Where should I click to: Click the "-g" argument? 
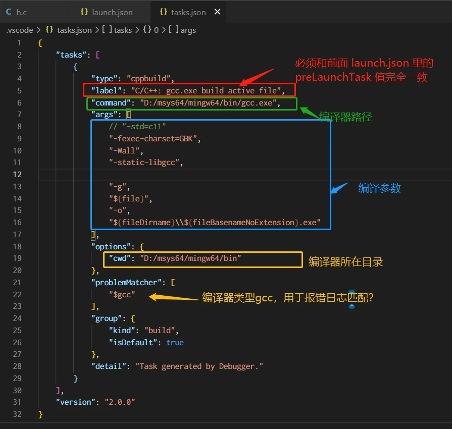click(118, 187)
